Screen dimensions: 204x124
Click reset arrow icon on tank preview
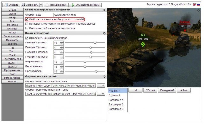[x=198, y=10]
